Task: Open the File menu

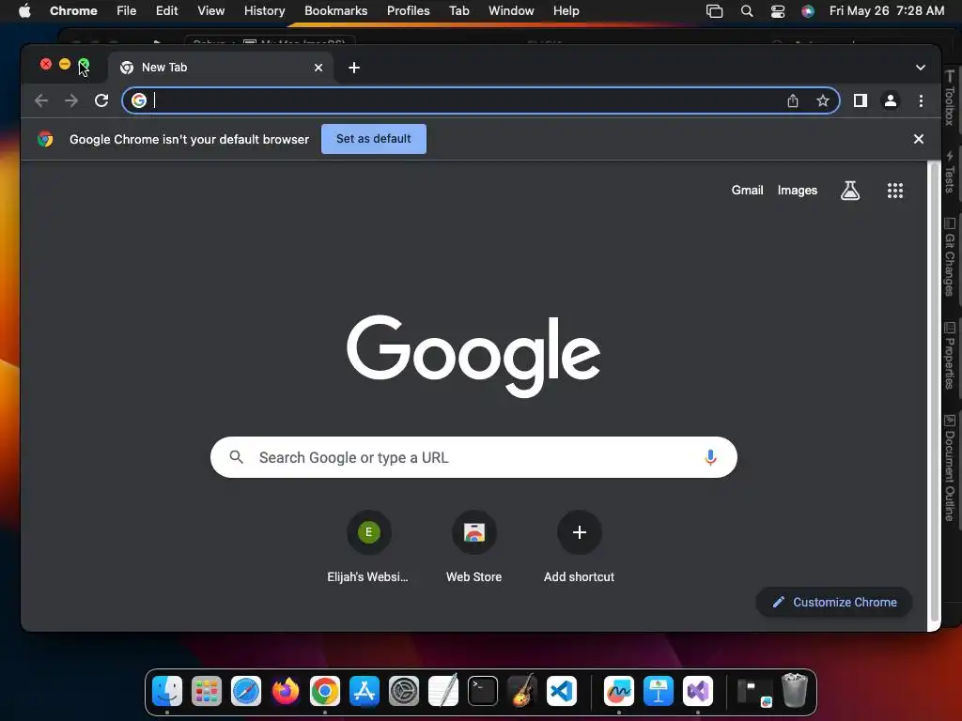Action: (x=127, y=11)
